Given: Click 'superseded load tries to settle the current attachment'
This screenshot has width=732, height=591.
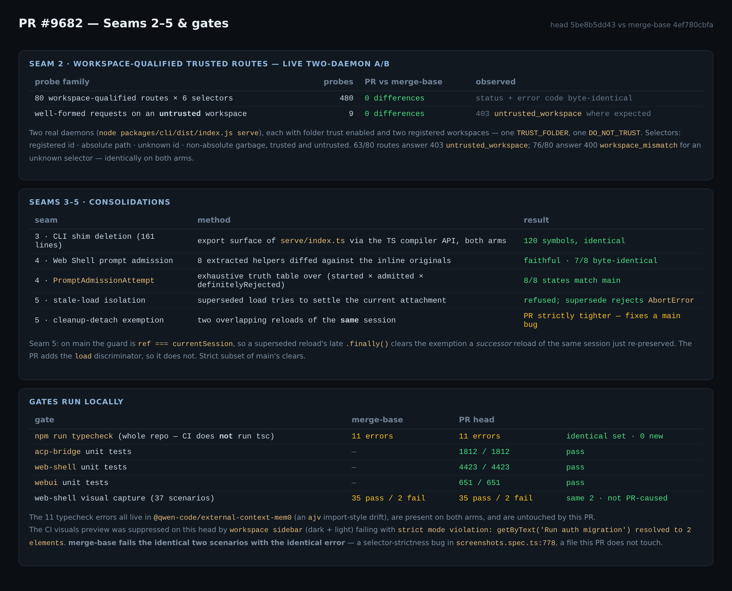Looking at the screenshot, I should click(x=322, y=300).
